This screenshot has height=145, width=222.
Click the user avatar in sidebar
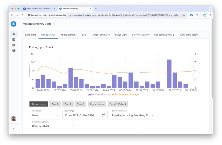coord(13,118)
